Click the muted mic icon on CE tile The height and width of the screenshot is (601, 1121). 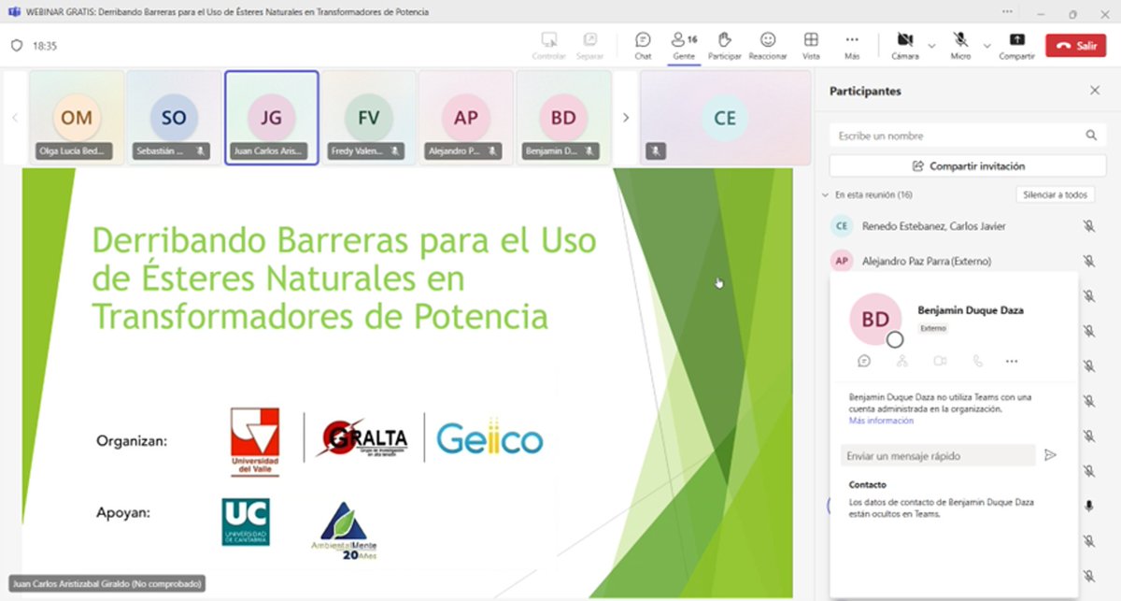tap(656, 150)
